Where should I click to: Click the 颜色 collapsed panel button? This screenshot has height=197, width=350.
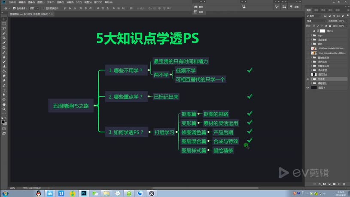[x=199, y=7]
